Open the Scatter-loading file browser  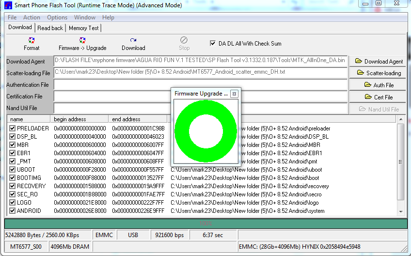tap(379, 73)
